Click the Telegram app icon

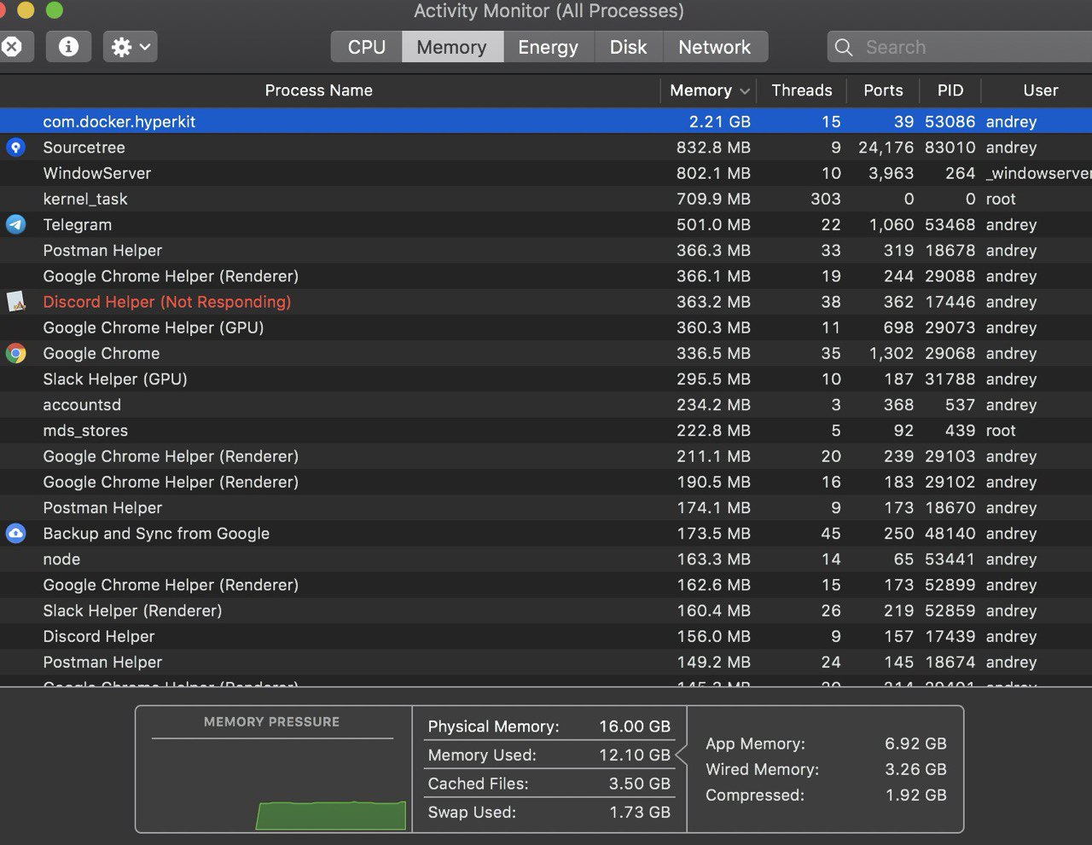15,224
